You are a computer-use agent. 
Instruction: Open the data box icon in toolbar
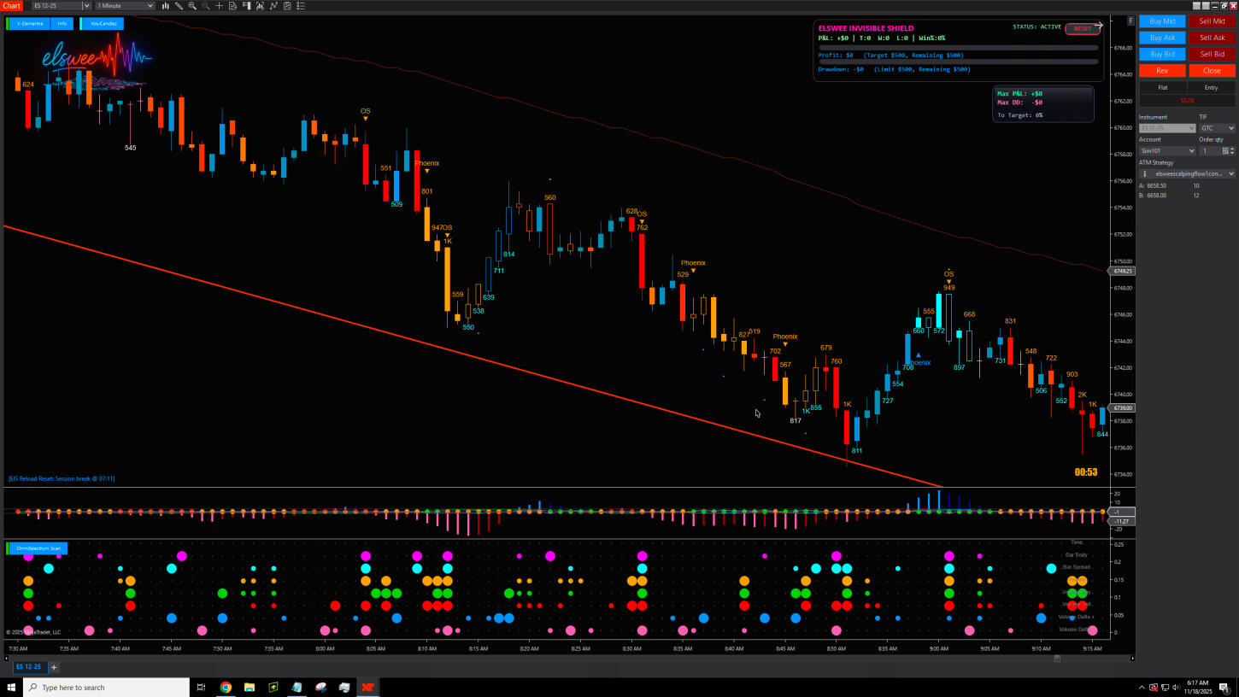pos(233,6)
